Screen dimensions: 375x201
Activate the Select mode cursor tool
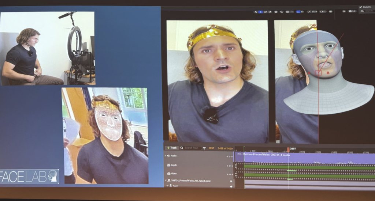coord(256,12)
